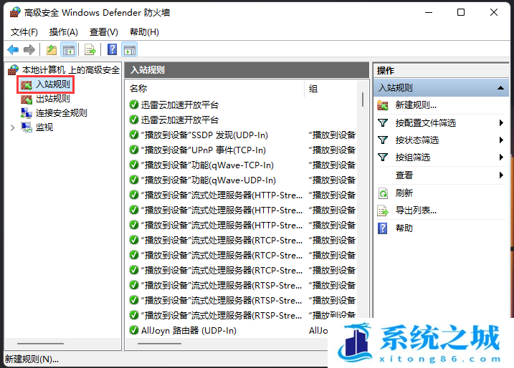Open the 操作(A) menu
The image size is (514, 368).
64,32
